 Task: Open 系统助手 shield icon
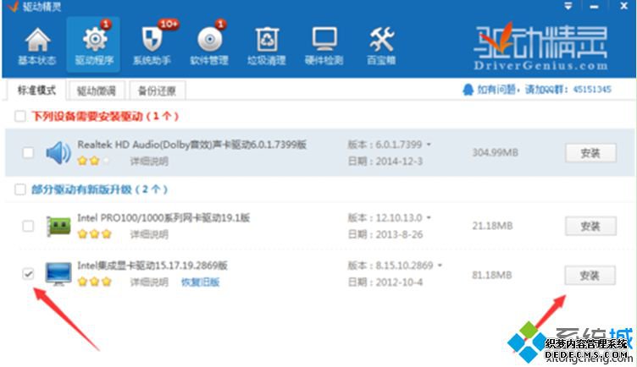[x=152, y=40]
